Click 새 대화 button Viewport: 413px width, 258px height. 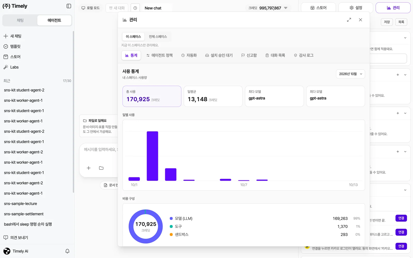[117, 8]
